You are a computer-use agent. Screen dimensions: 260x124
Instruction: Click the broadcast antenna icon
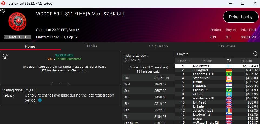5,57
